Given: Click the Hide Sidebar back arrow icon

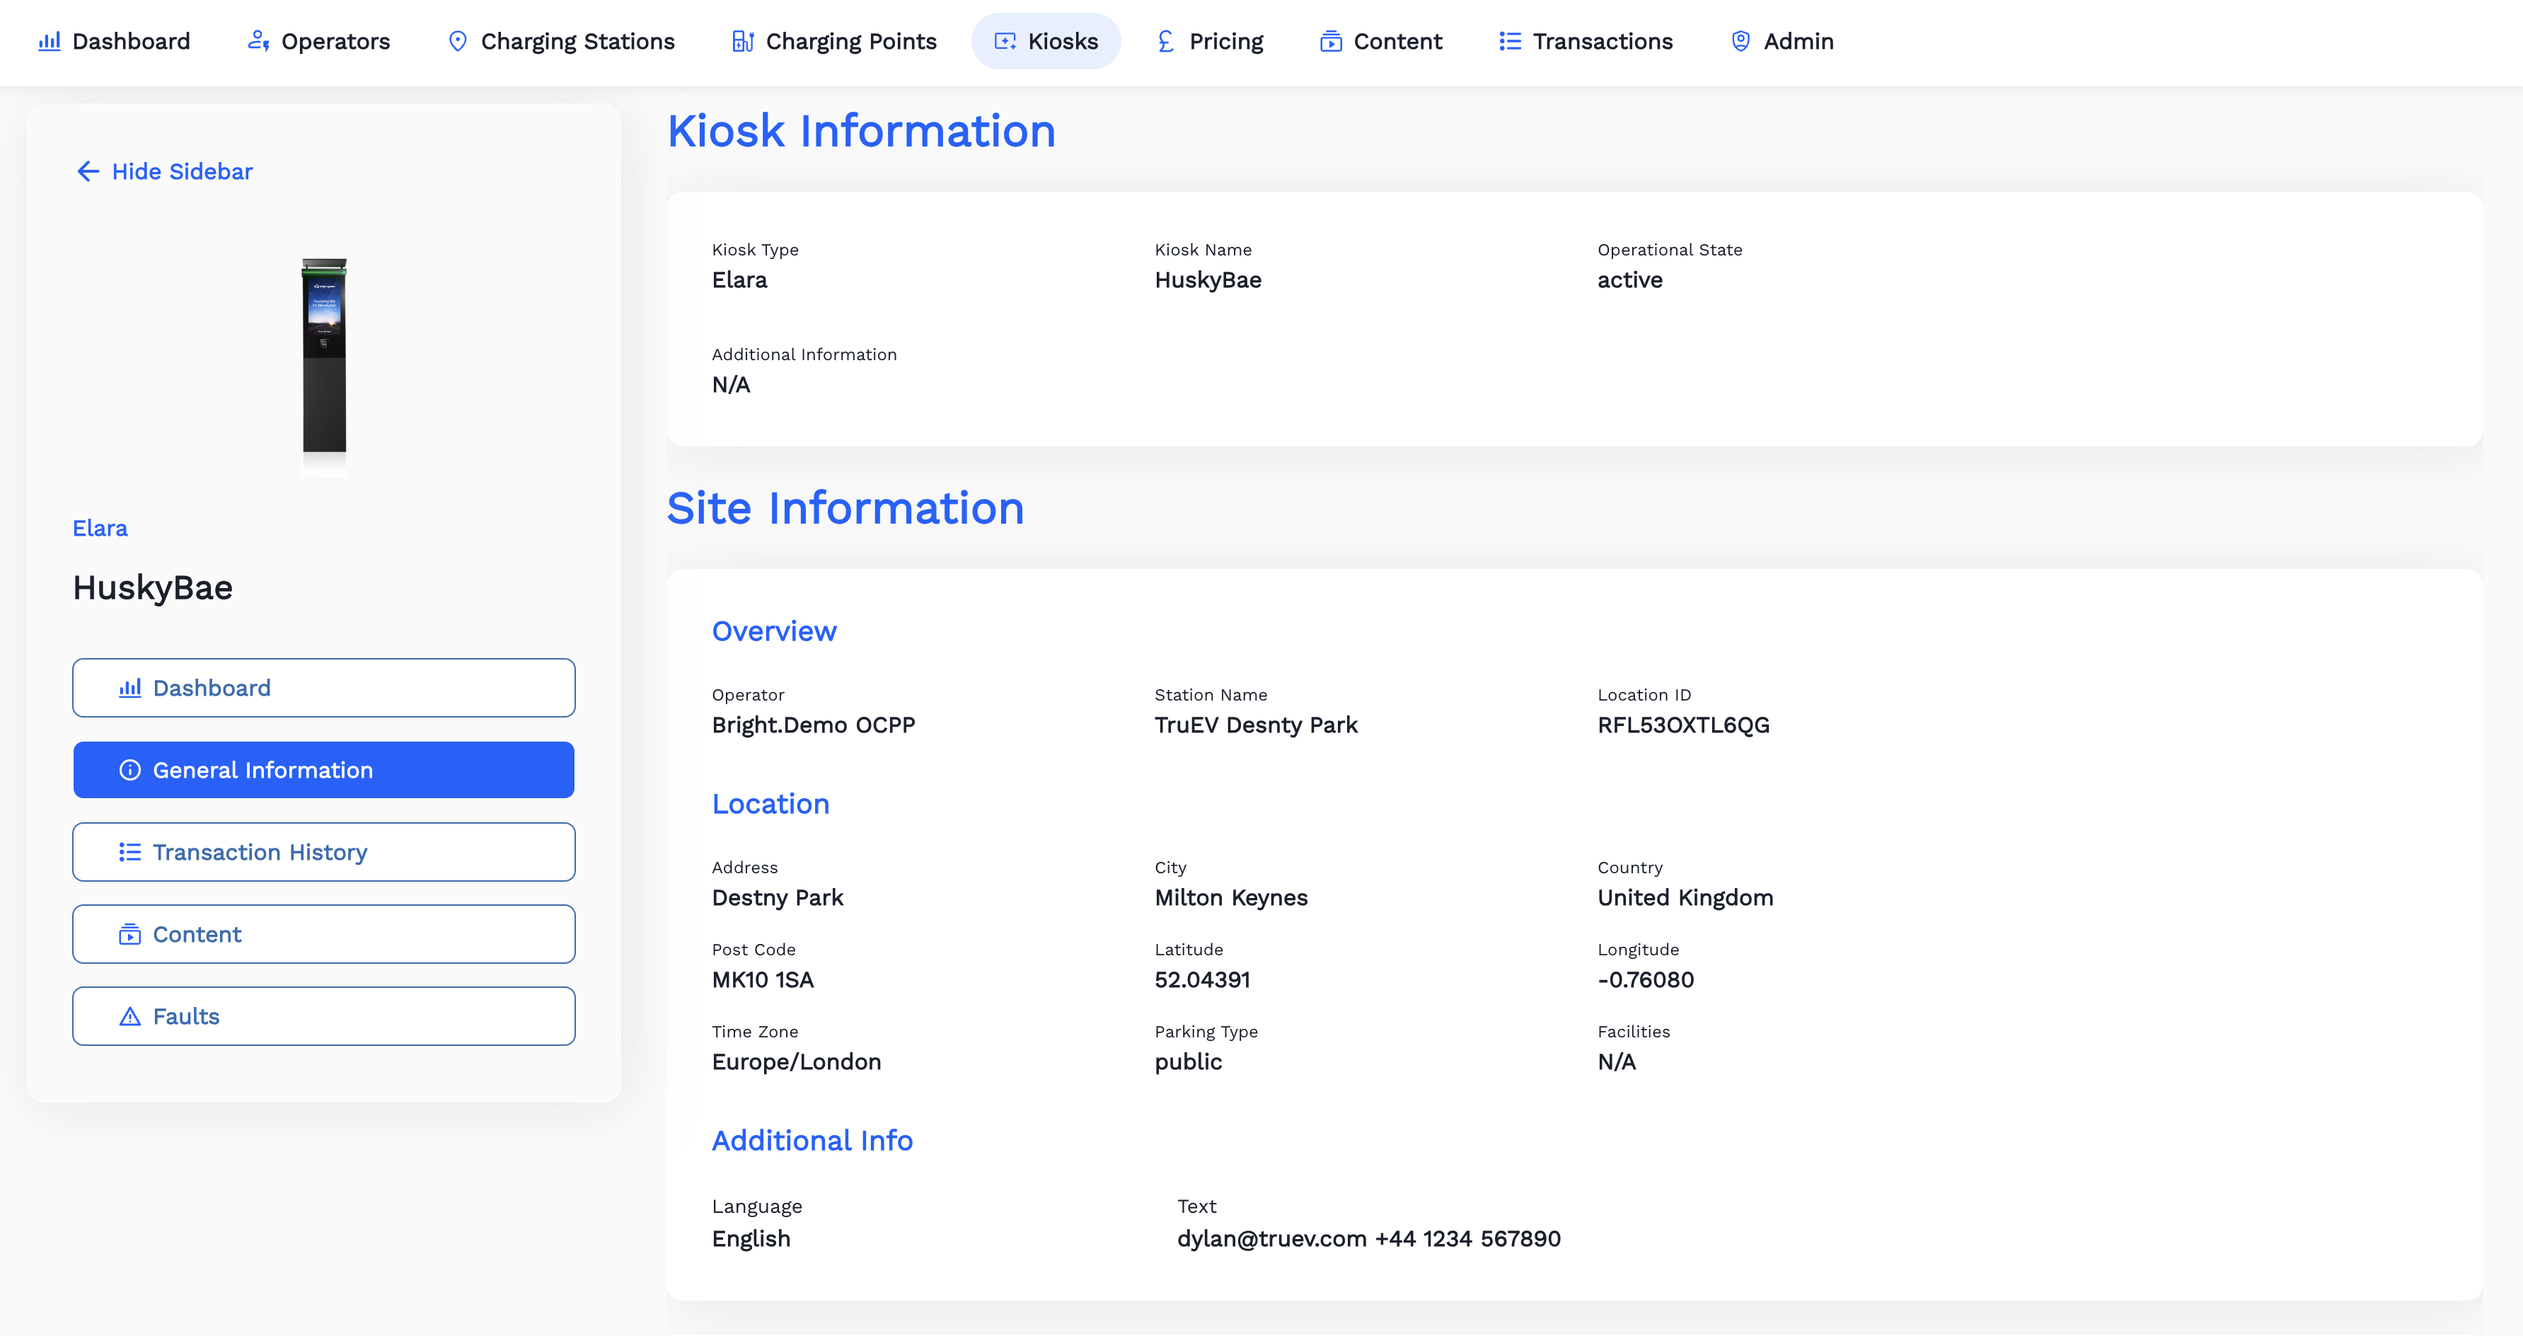Looking at the screenshot, I should pyautogui.click(x=88, y=171).
